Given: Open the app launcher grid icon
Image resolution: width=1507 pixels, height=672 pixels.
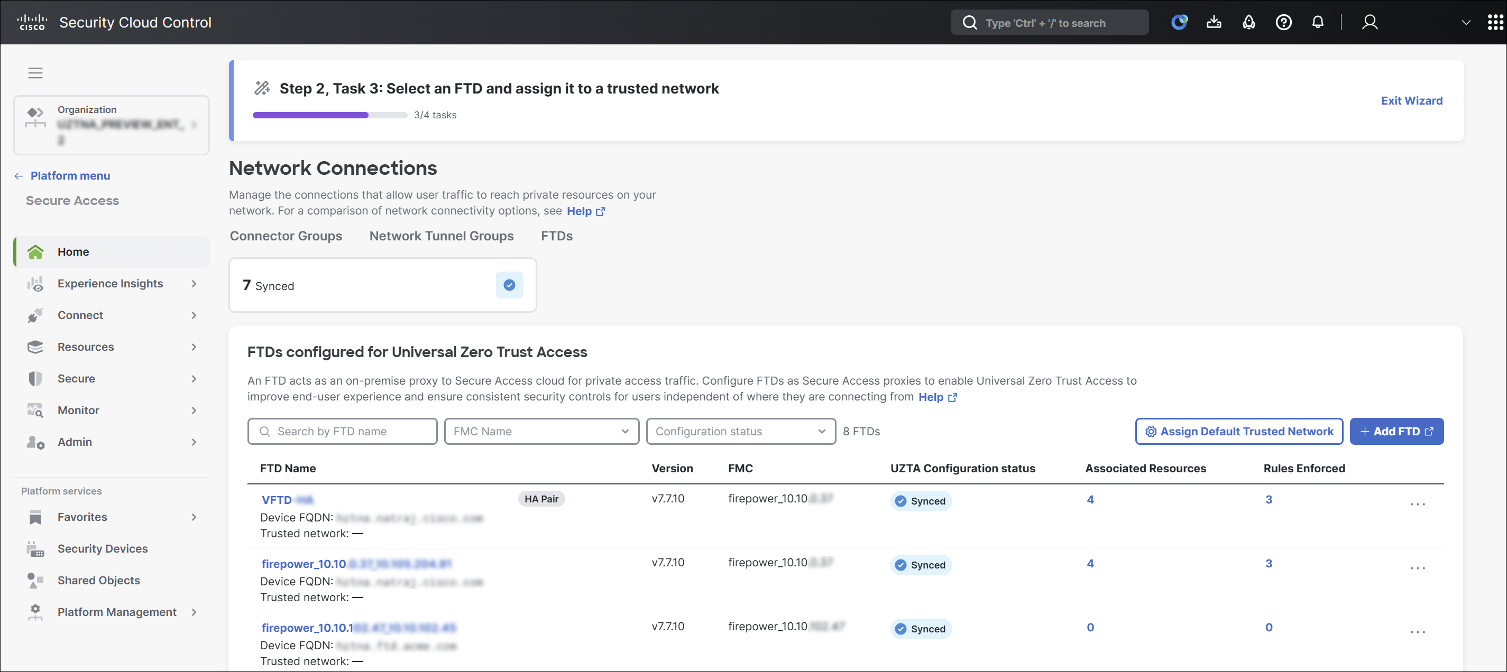Looking at the screenshot, I should click(1495, 22).
